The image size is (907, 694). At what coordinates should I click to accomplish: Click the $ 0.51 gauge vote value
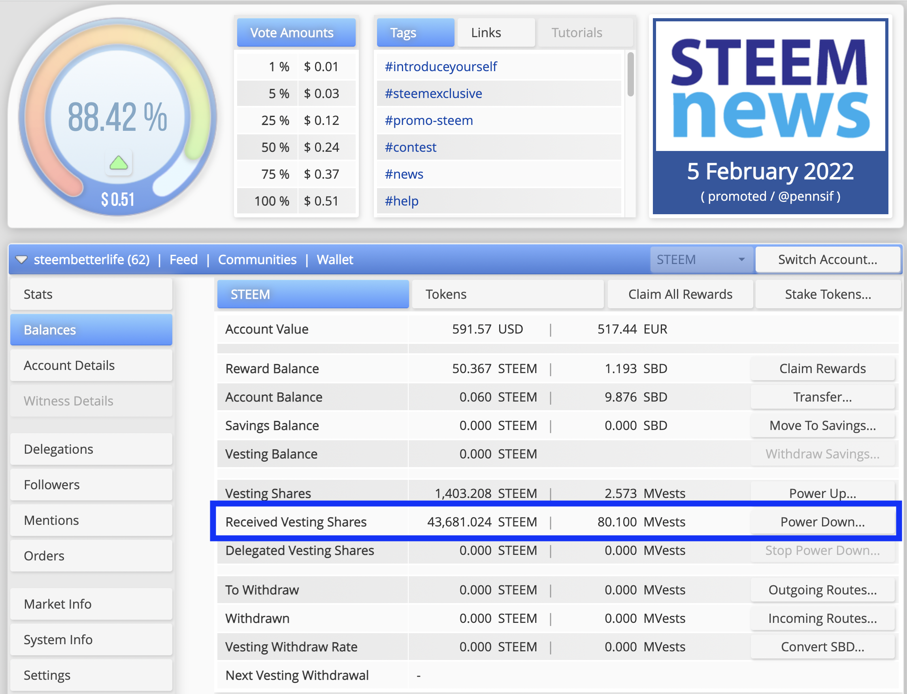[118, 200]
